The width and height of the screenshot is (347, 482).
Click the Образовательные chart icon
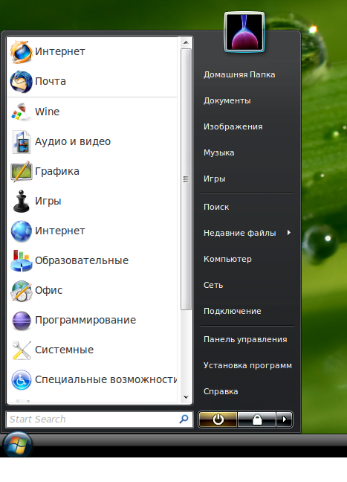coord(21,260)
